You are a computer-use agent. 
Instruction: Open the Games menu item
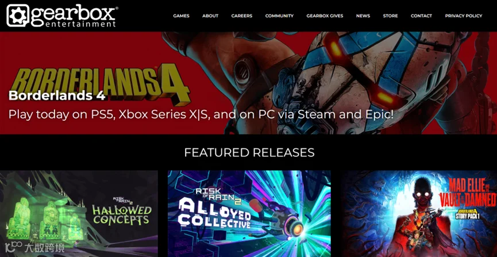(x=182, y=16)
